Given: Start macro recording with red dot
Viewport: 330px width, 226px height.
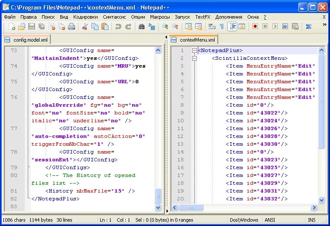Looking at the screenshot, I should click(x=255, y=26).
